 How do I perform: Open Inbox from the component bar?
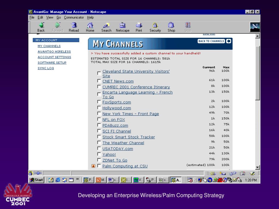coord(222,173)
